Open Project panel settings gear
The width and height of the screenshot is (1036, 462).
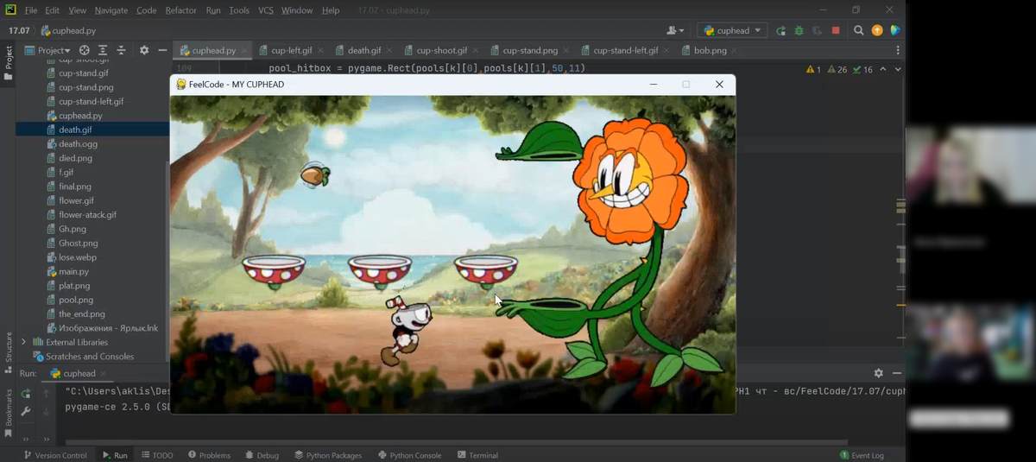[144, 50]
